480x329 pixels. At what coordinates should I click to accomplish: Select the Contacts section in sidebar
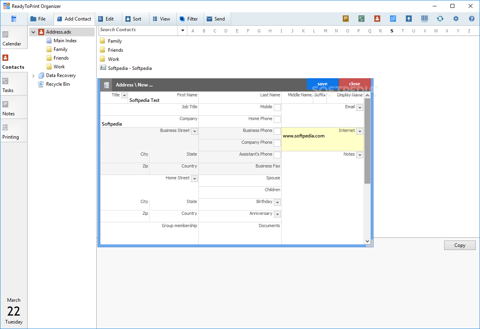(13, 62)
